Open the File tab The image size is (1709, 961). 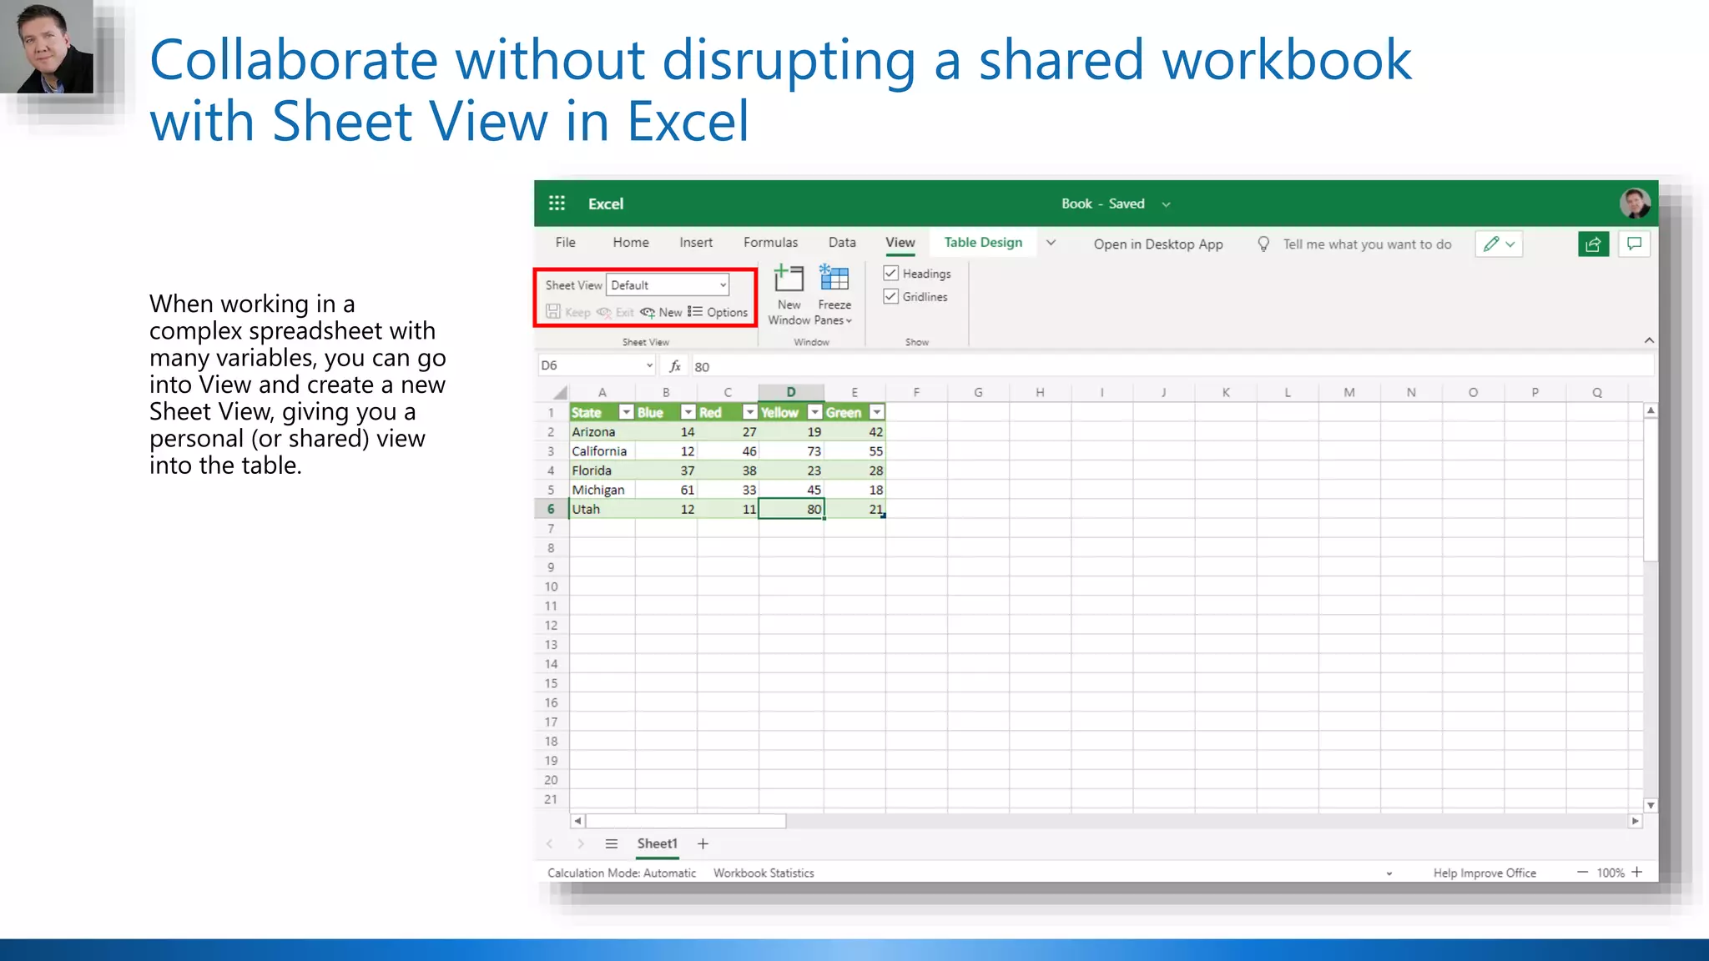565,242
